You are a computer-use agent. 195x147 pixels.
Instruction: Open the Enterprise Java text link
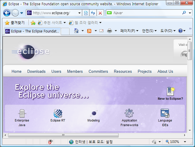(22, 123)
